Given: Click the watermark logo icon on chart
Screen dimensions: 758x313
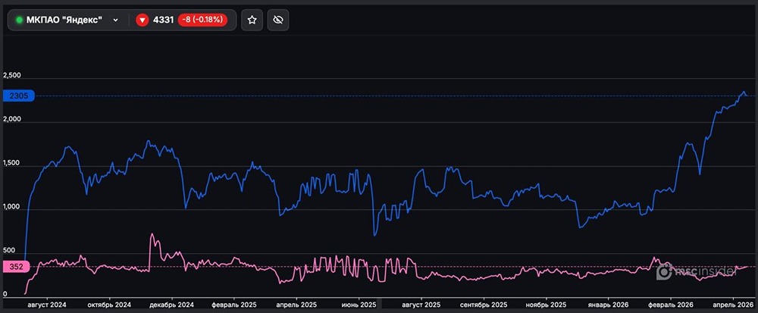Looking at the screenshot, I should [665, 271].
